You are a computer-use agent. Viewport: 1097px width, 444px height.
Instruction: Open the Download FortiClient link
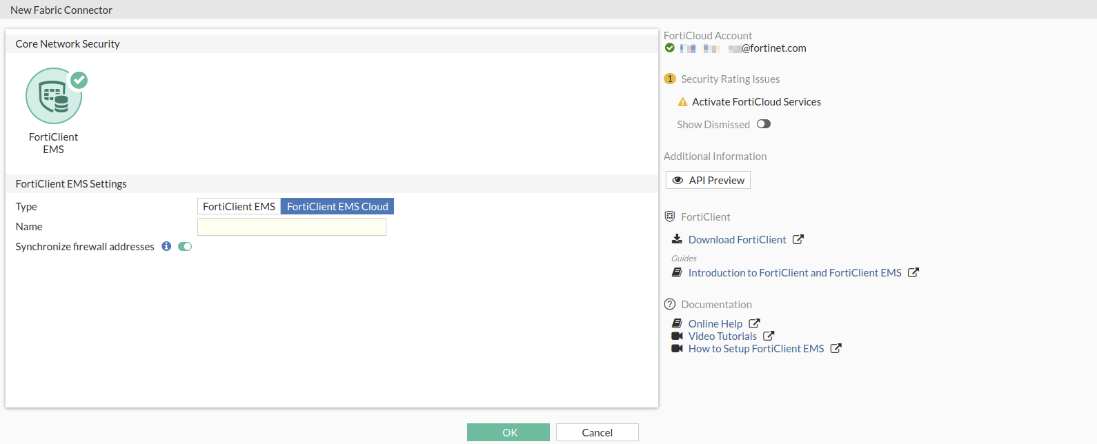(x=737, y=239)
